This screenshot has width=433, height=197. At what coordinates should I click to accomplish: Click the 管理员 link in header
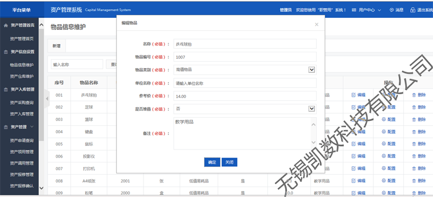coord(286,10)
